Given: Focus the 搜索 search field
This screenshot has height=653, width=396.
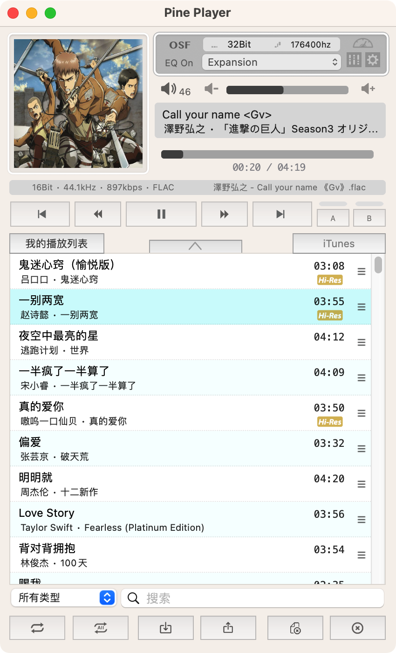Looking at the screenshot, I should [253, 598].
